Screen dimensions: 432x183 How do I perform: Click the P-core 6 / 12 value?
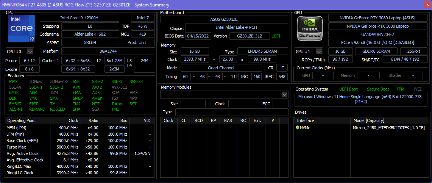pos(29,61)
